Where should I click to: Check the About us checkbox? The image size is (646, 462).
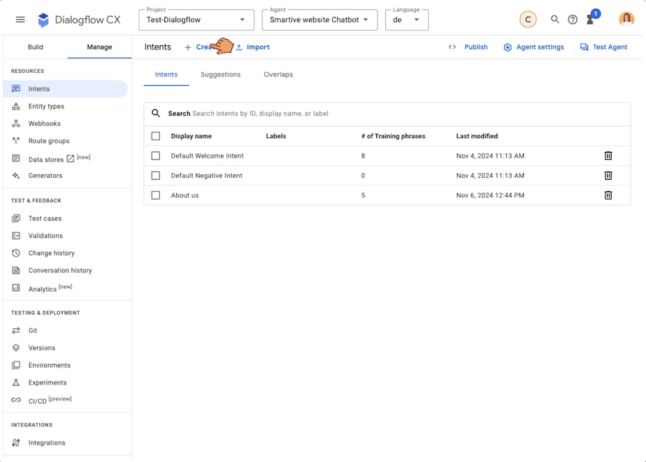click(156, 195)
